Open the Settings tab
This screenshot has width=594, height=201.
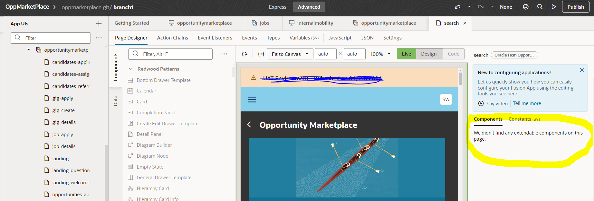click(x=392, y=38)
